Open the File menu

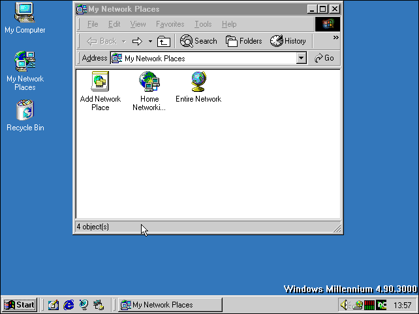click(93, 24)
